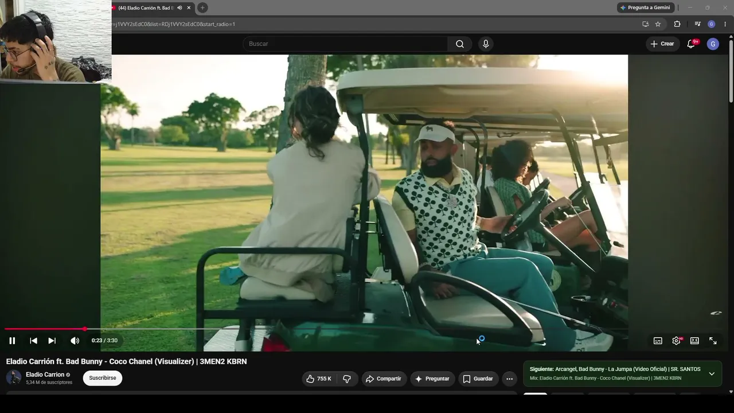734x413 pixels.
Task: Open the browser media controls icon
Action: click(697, 24)
